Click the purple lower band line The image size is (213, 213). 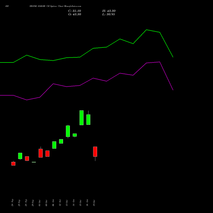(93, 78)
